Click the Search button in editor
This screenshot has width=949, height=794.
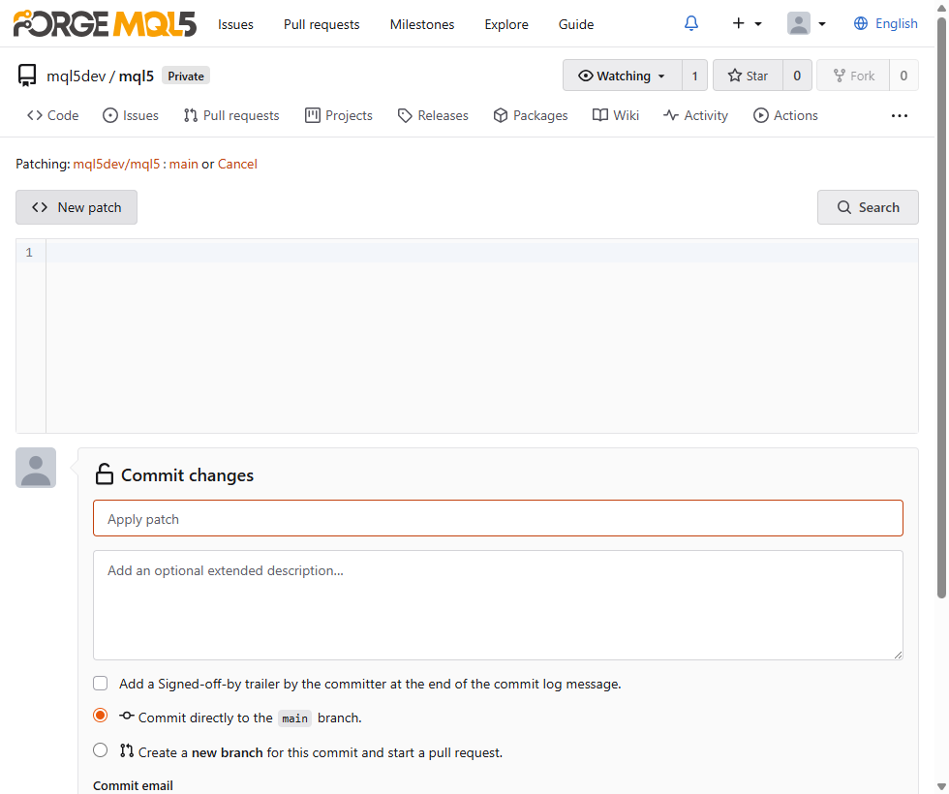click(x=868, y=207)
